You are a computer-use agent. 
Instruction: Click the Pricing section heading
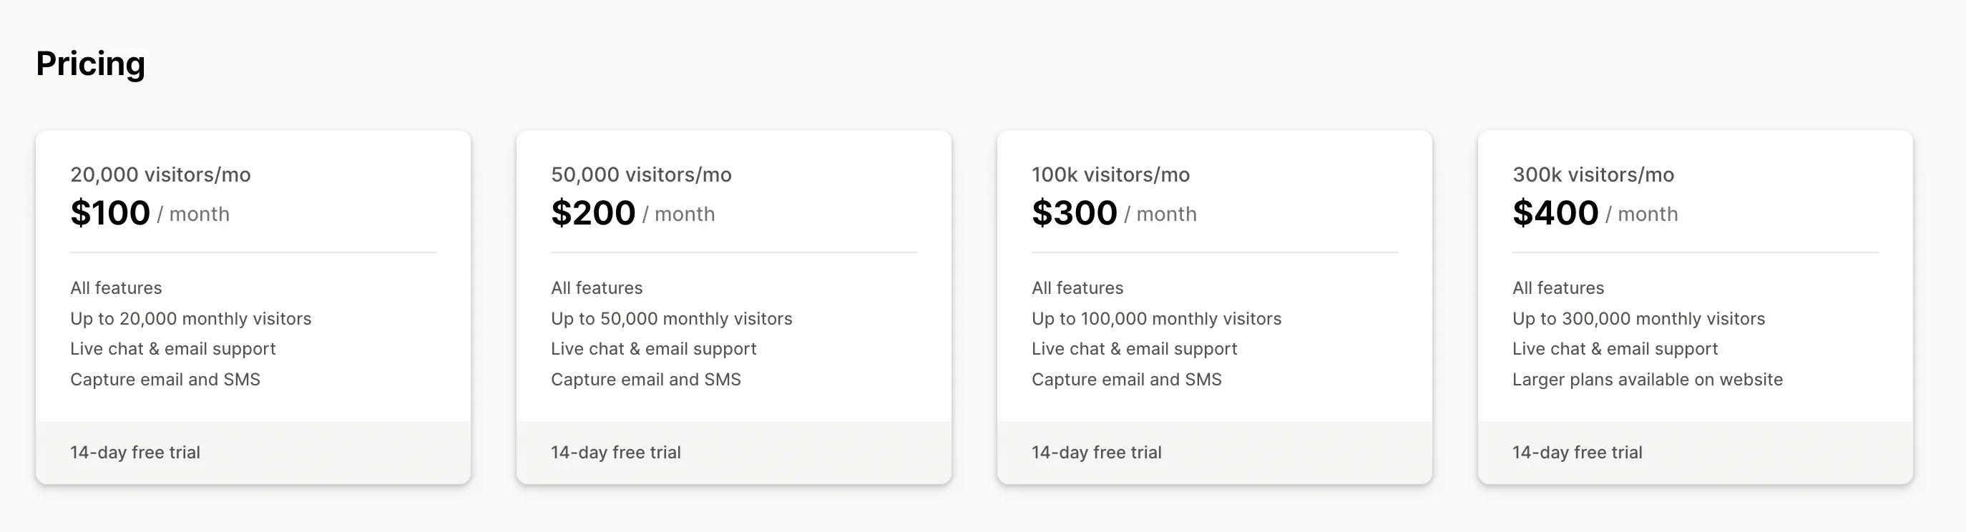(x=90, y=64)
